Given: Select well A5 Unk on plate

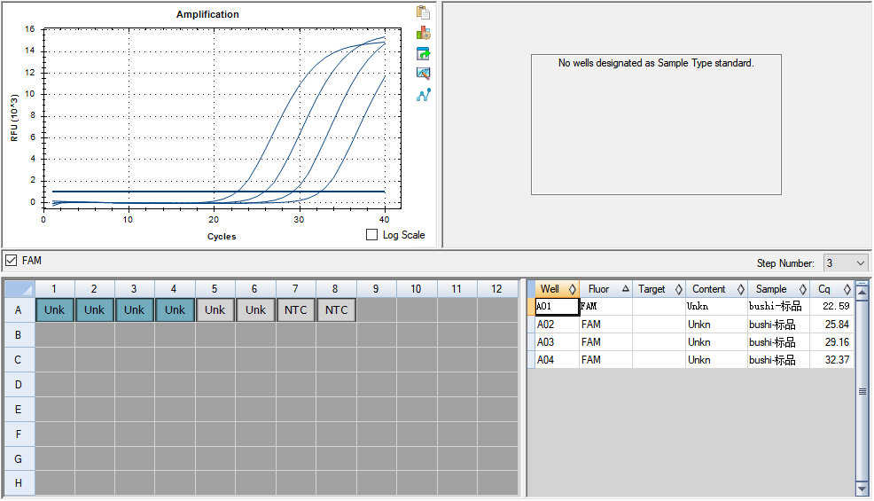Looking at the screenshot, I should pos(215,309).
